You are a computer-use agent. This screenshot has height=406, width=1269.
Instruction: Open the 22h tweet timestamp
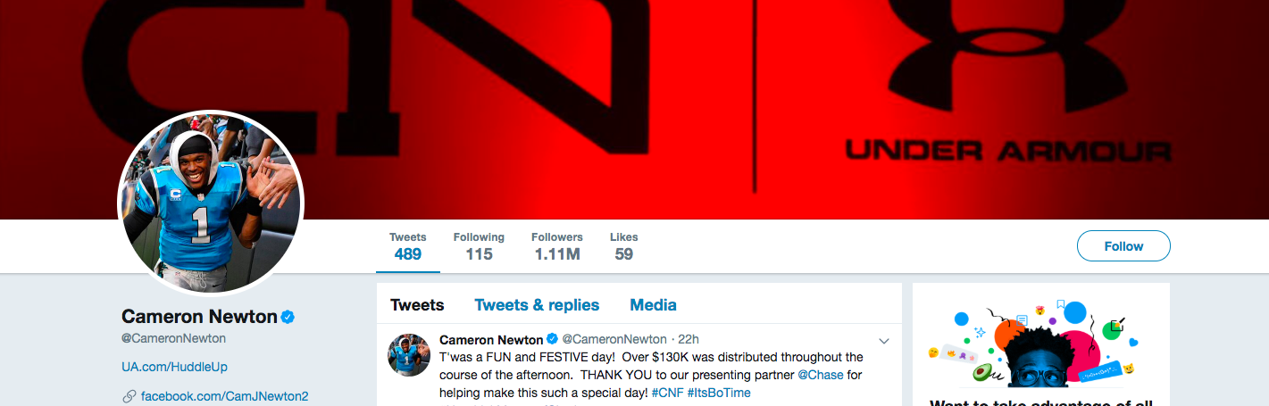pos(689,340)
